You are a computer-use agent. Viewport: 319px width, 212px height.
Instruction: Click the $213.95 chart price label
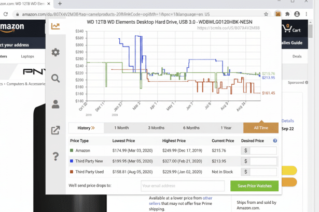[268, 78]
